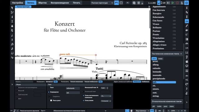Click the molto modifier button in gradual tempo section
This screenshot has height=112, width=199.
coord(160,59)
